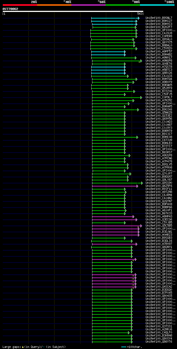Select UniRef100_B9HTQ4 label
177x349 pixels.
click(x=159, y=79)
